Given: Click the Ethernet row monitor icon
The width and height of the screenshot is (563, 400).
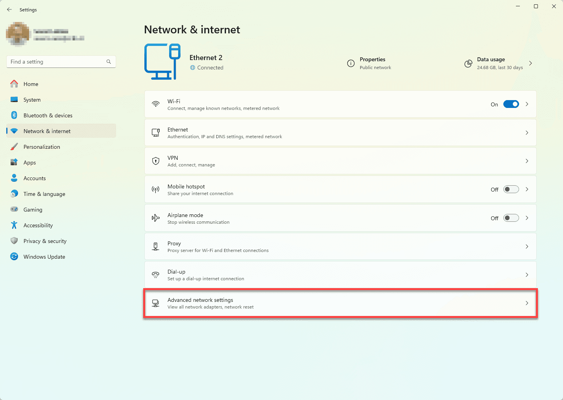Looking at the screenshot, I should click(x=156, y=133).
